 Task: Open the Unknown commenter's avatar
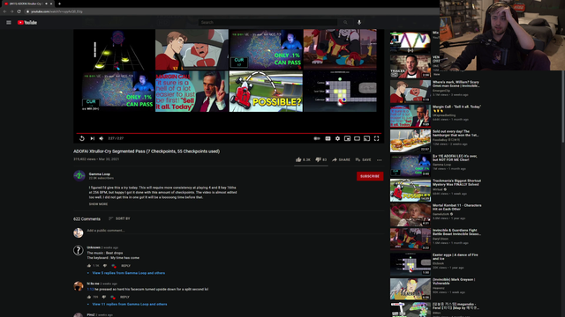click(x=79, y=250)
